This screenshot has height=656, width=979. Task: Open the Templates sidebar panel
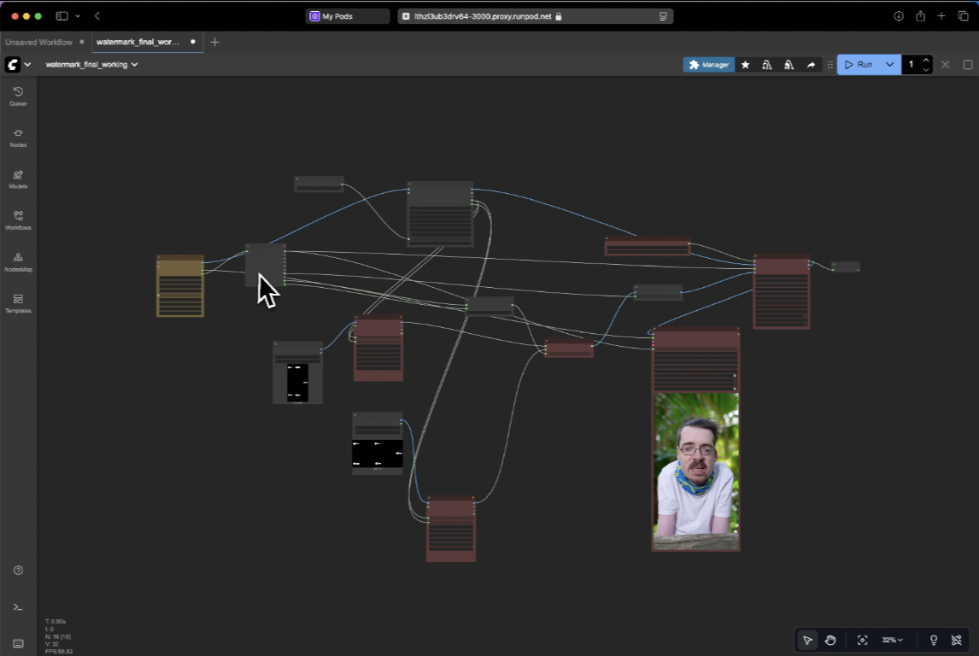click(x=18, y=303)
